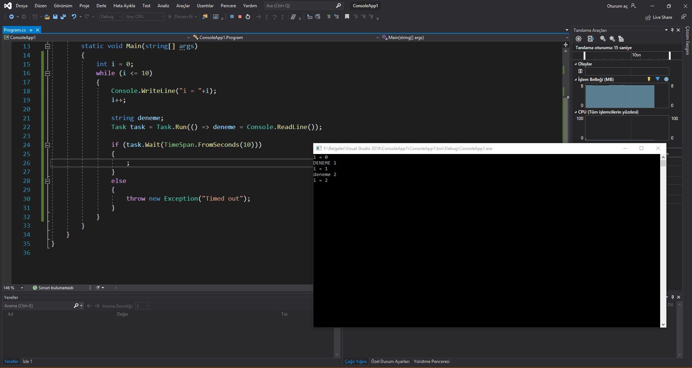Click the search magnifier in Ara box
692x368 pixels.
coord(338,6)
